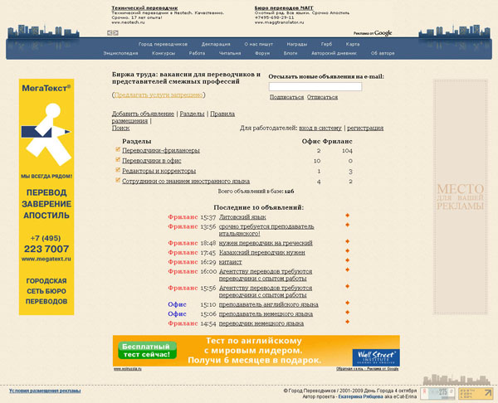Click the регистрация link
Viewport: 498px width, 403px height.
[365, 128]
